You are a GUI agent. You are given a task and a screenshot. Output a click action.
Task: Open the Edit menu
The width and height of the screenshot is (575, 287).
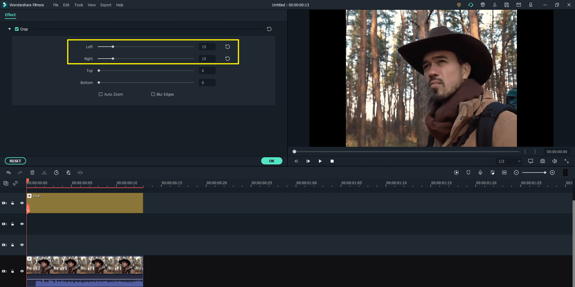click(x=66, y=5)
